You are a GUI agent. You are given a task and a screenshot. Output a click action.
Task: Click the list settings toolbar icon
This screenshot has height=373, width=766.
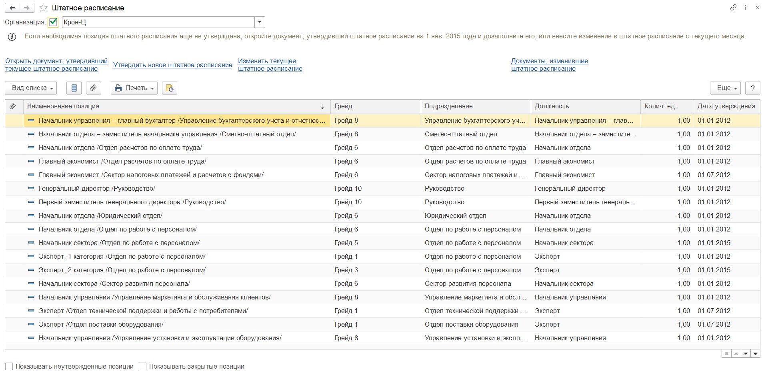[x=74, y=88]
